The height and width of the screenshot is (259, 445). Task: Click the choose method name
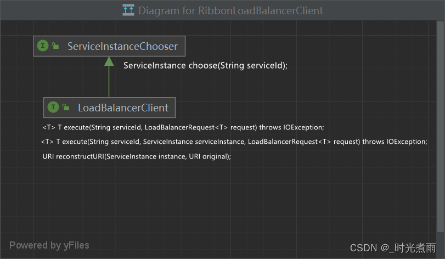tap(201, 65)
